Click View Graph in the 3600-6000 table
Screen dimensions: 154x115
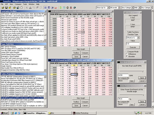[81, 49]
